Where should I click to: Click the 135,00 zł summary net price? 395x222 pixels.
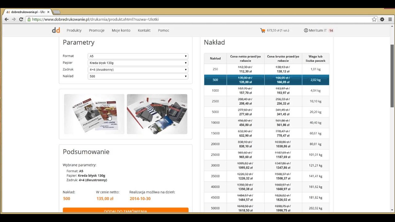[x=105, y=199]
